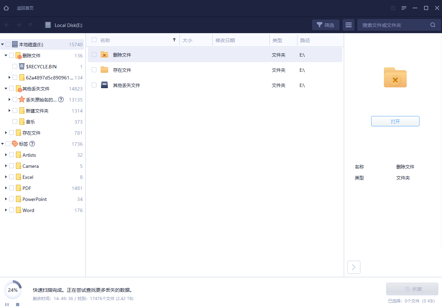Screen dimensions: 442x308
Task: Collapse the 其他丢失文件 tree node
Action: point(6,88)
